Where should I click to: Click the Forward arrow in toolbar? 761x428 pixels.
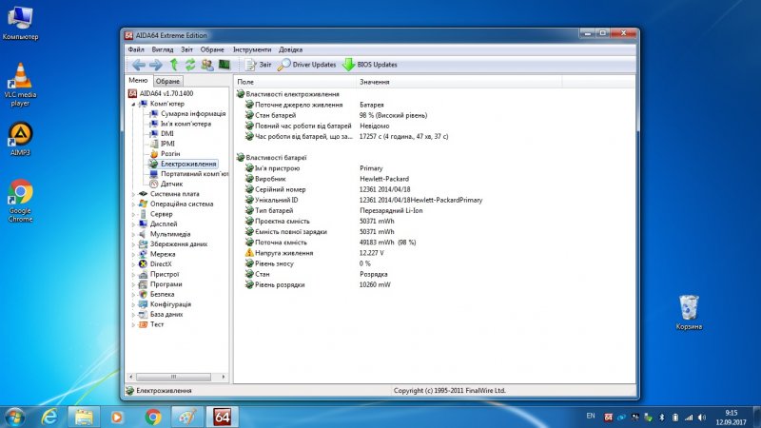pos(156,65)
